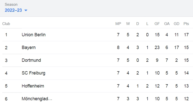Click the MP column header
This screenshot has height=103, width=193.
click(x=118, y=24)
